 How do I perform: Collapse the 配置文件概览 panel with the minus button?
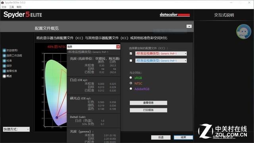(x=189, y=26)
